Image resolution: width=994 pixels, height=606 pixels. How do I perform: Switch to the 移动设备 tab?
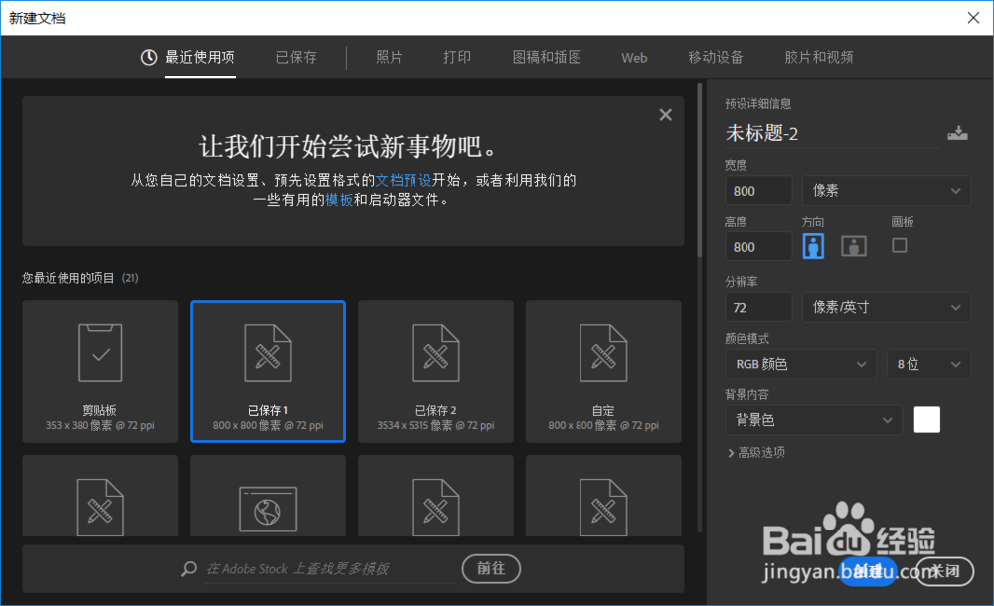[715, 57]
